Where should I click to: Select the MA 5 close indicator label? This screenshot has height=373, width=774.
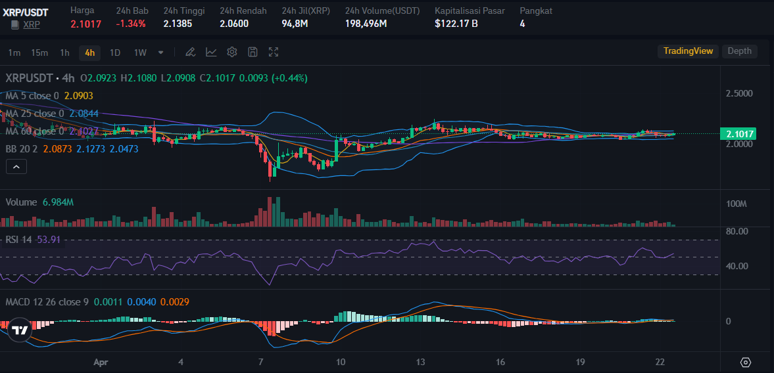point(32,96)
